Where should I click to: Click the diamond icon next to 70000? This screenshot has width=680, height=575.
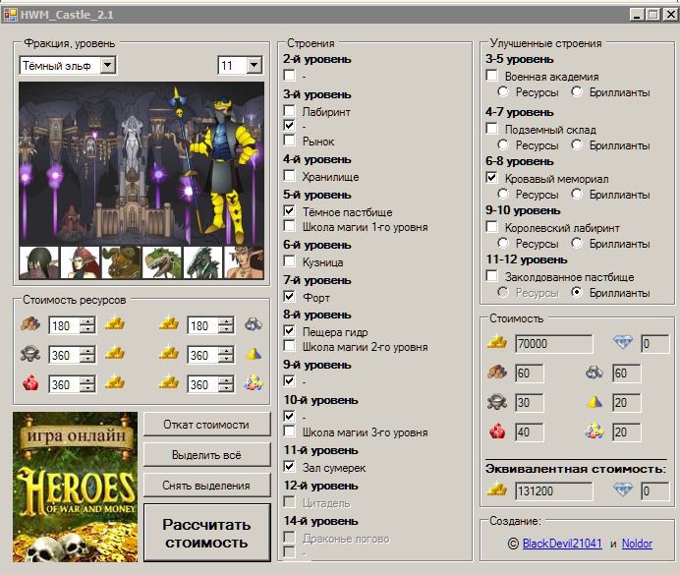623,342
